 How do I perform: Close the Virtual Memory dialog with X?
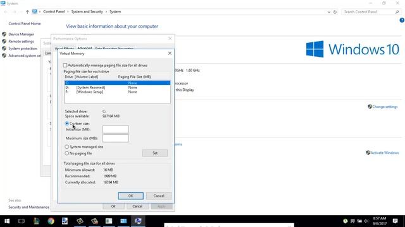(x=170, y=53)
